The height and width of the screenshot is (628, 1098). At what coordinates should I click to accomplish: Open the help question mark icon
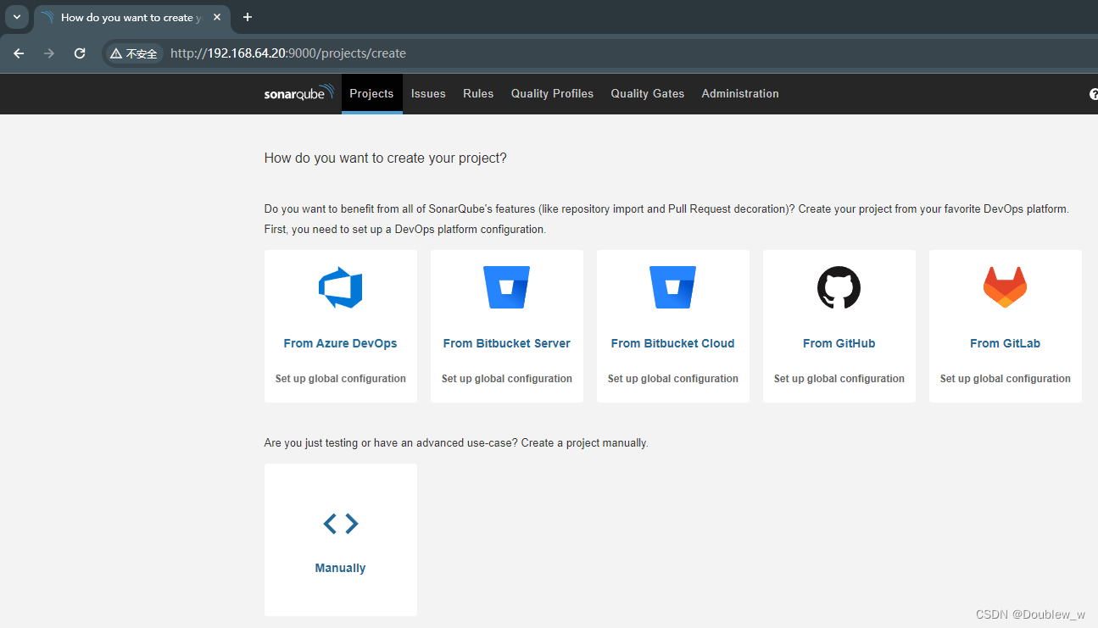(x=1093, y=94)
